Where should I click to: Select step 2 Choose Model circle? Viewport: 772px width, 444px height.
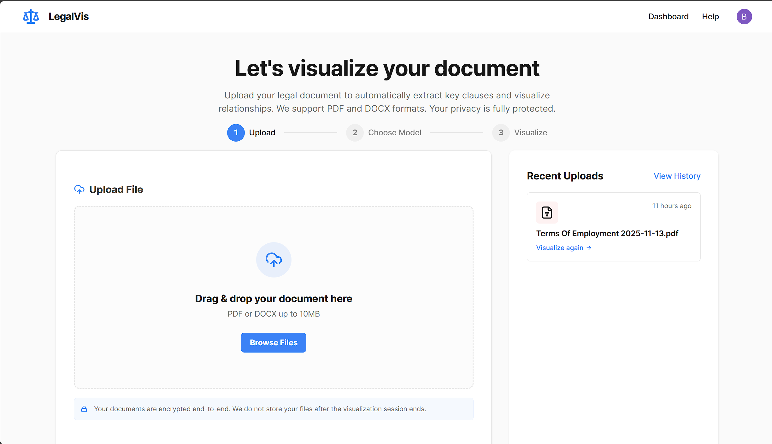355,133
